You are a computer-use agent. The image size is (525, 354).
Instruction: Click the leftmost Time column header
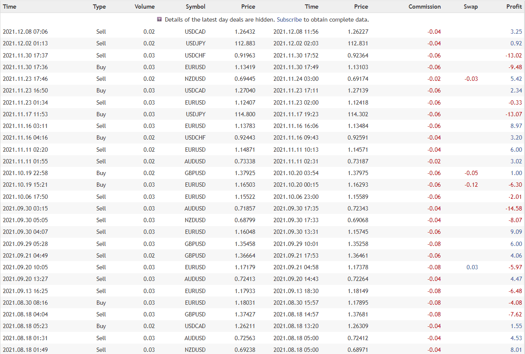coord(10,6)
